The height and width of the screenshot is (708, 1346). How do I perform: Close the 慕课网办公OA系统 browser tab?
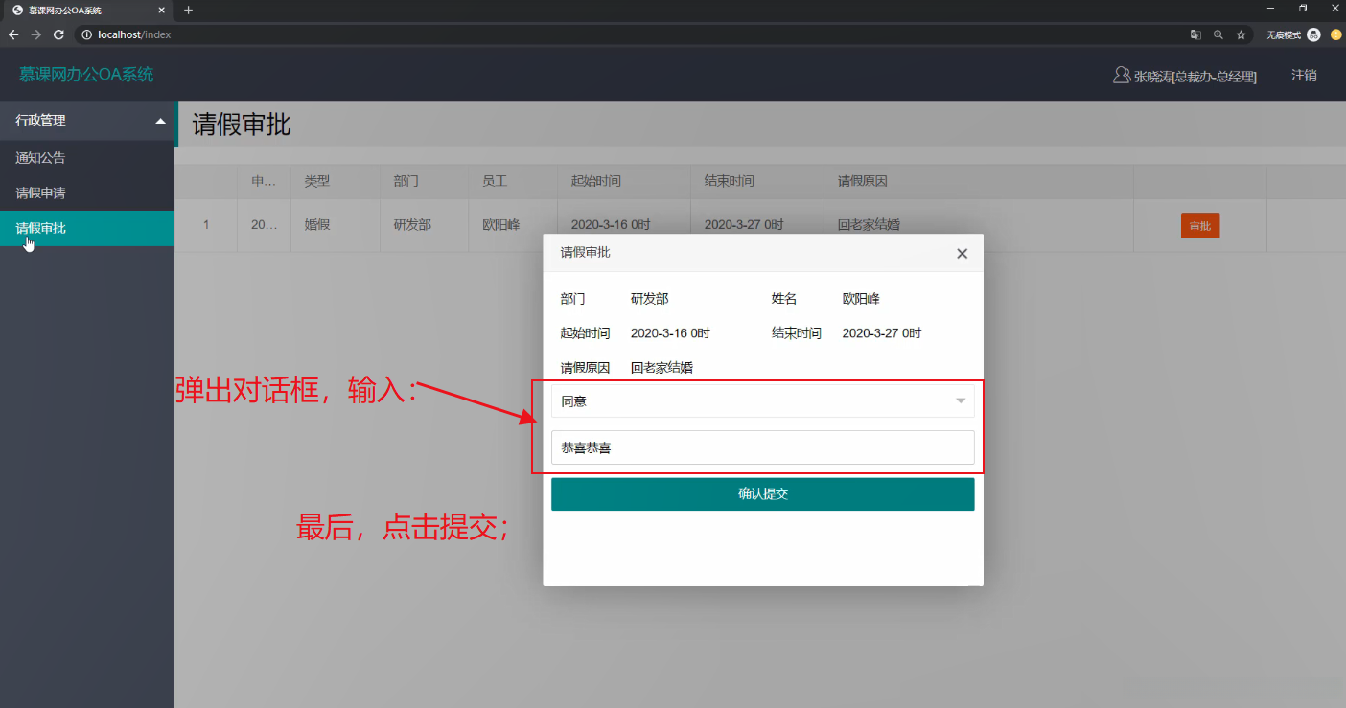click(159, 11)
